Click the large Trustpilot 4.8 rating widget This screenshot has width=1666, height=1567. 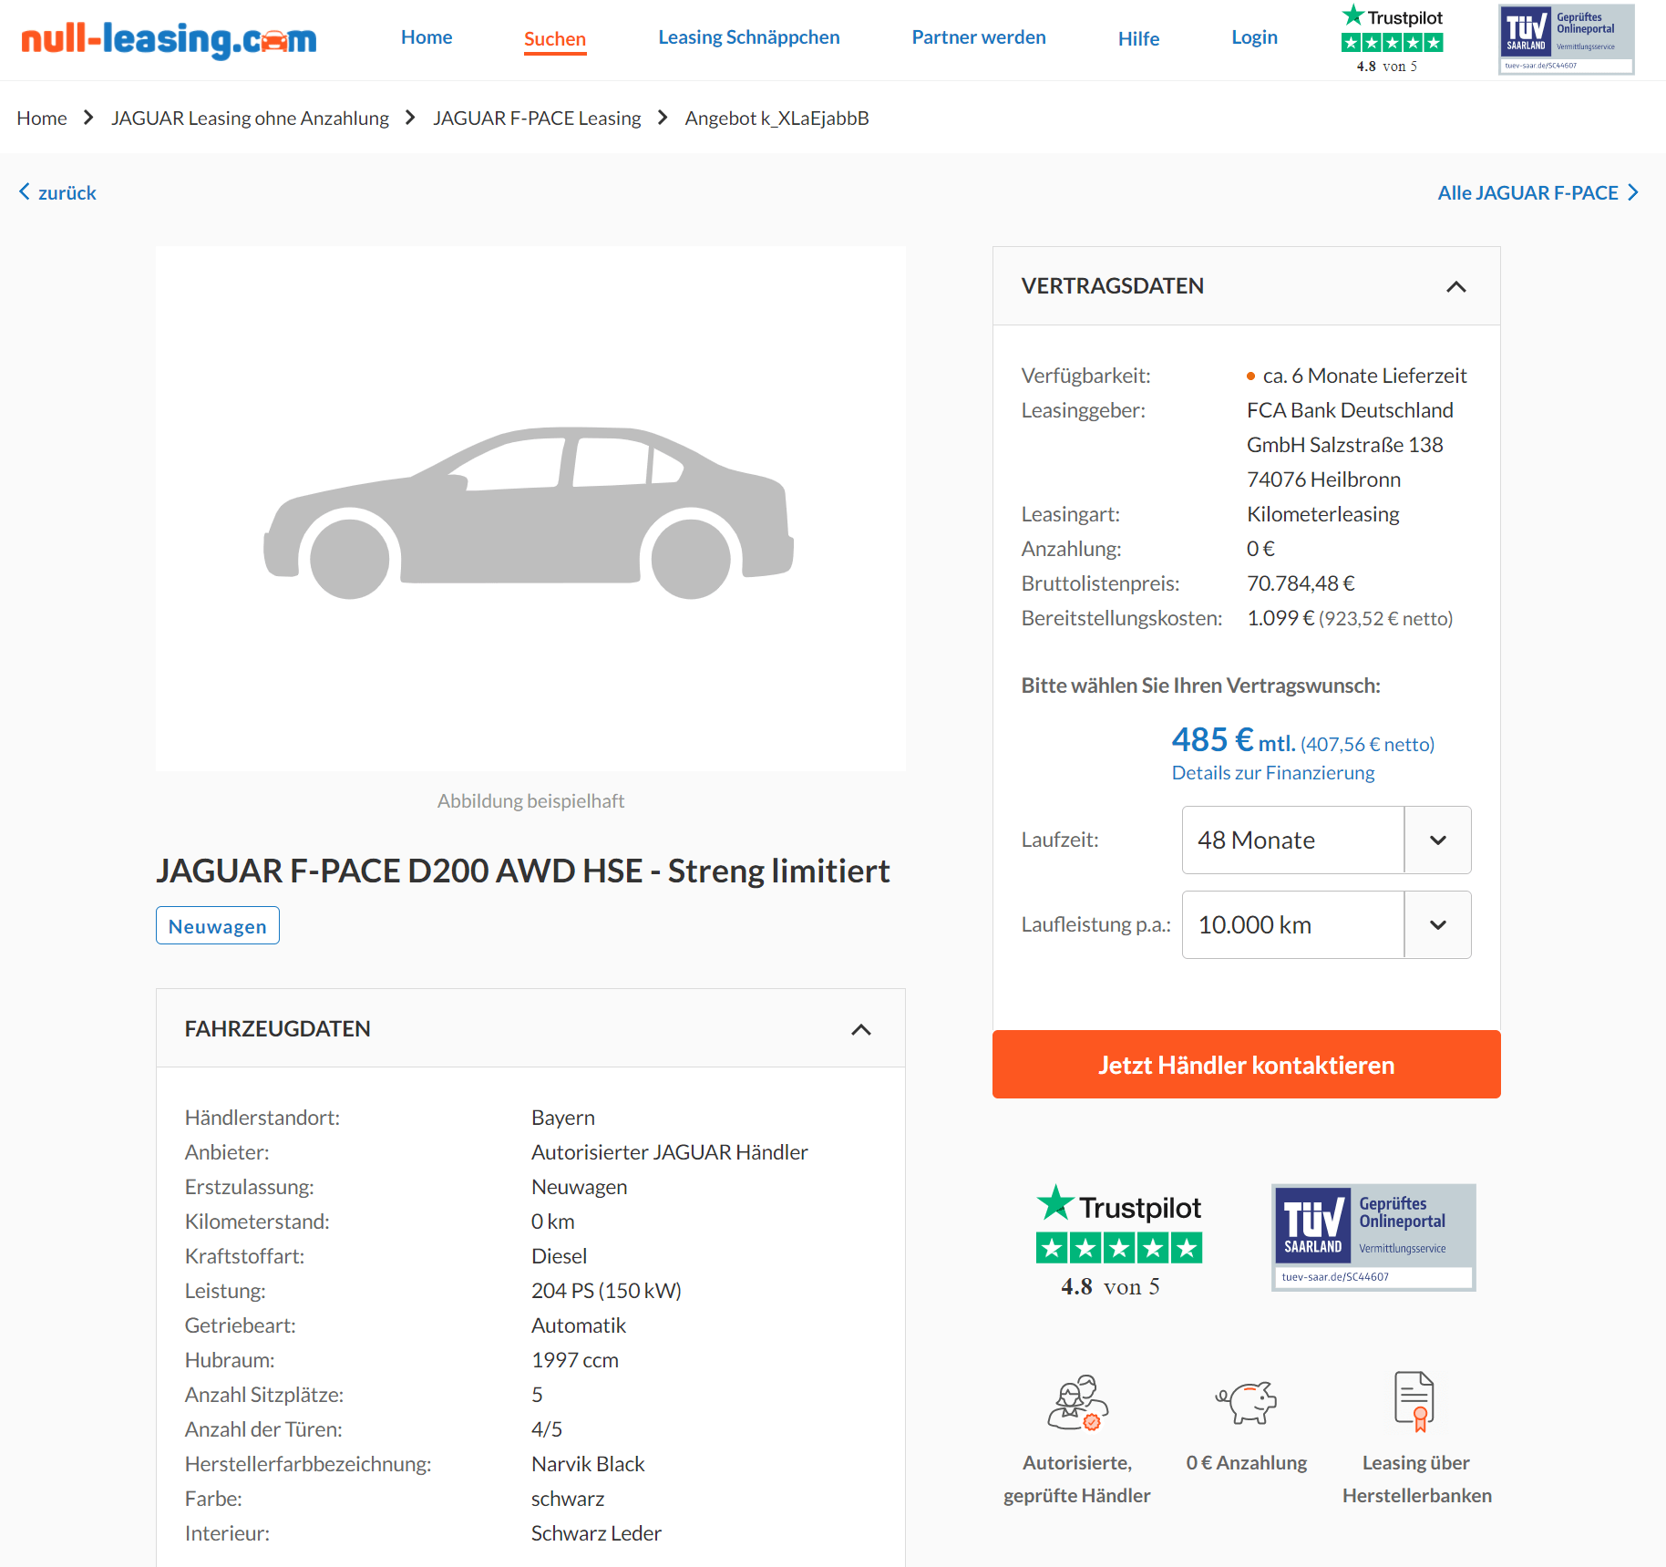1118,1242
